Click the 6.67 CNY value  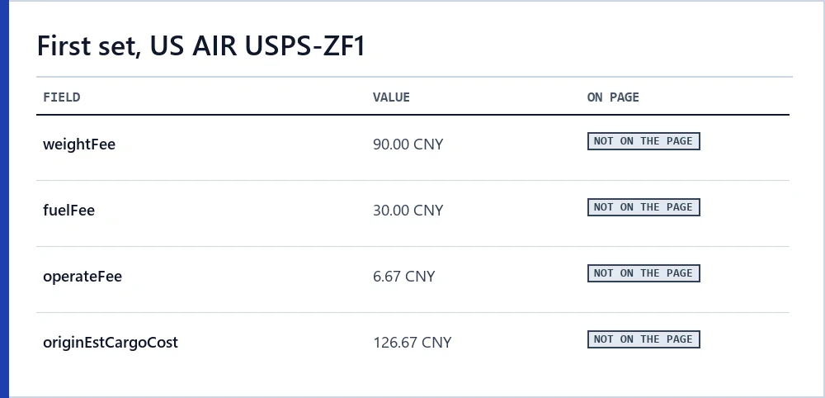point(404,277)
